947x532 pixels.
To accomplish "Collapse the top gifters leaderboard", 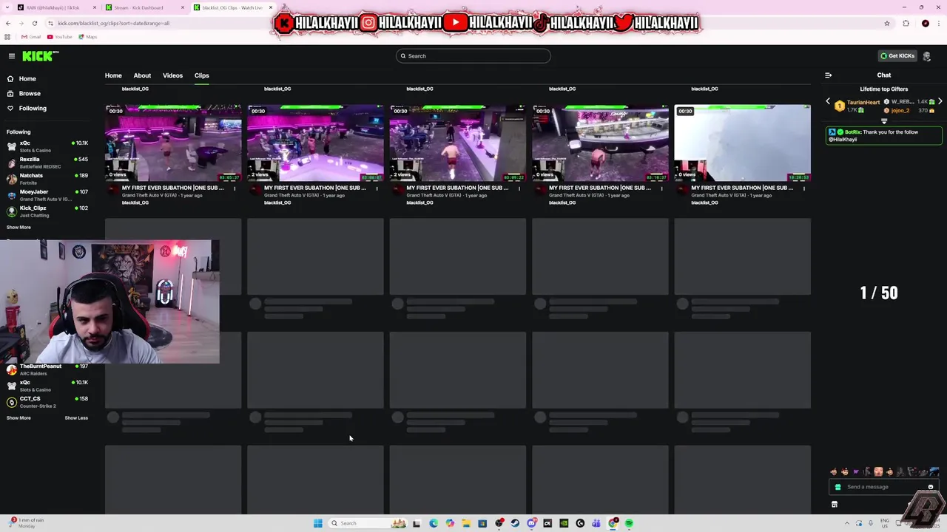I will pos(883,121).
